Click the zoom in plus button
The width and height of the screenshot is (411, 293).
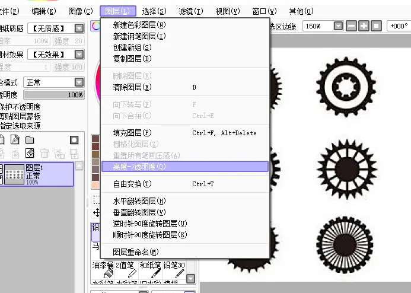[x=364, y=26]
